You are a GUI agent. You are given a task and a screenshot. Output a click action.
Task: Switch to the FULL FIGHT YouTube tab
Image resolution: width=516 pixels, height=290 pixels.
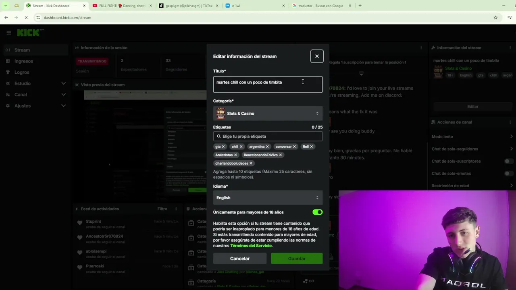(x=122, y=6)
